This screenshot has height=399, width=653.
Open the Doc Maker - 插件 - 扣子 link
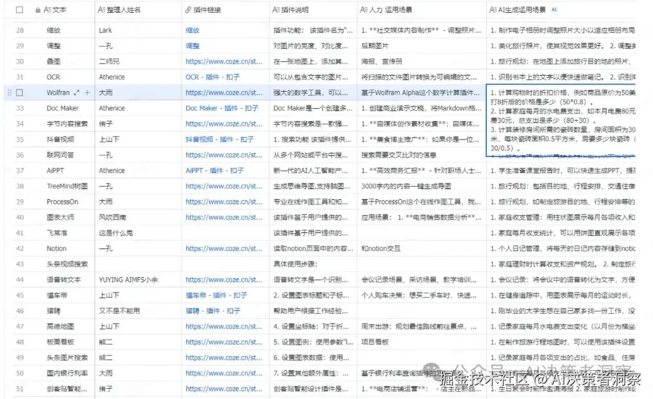(221, 107)
